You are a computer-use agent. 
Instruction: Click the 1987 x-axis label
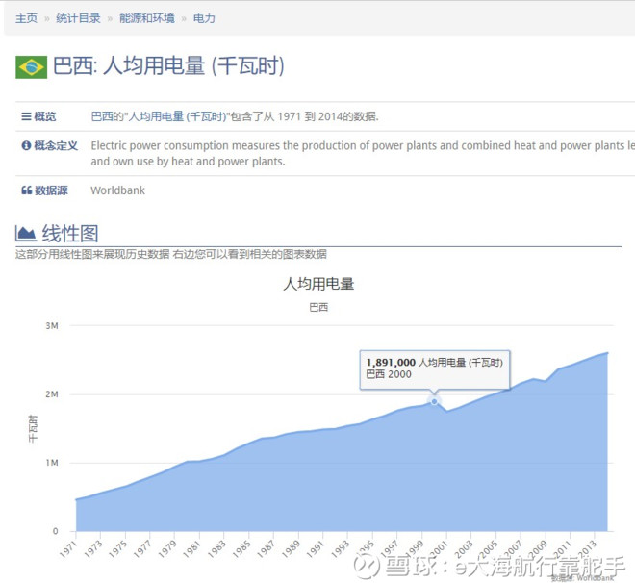click(267, 549)
